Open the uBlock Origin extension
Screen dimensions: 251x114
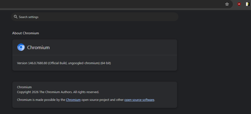[x=239, y=4]
